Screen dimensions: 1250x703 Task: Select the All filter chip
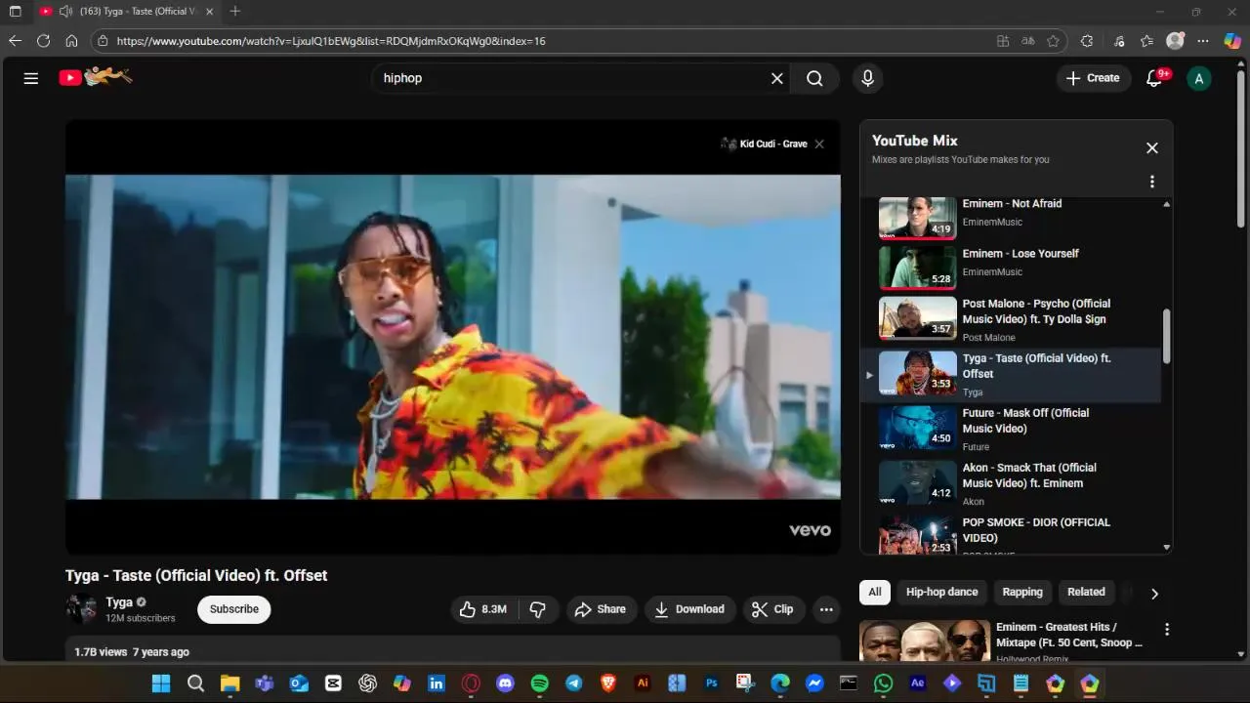[875, 592]
